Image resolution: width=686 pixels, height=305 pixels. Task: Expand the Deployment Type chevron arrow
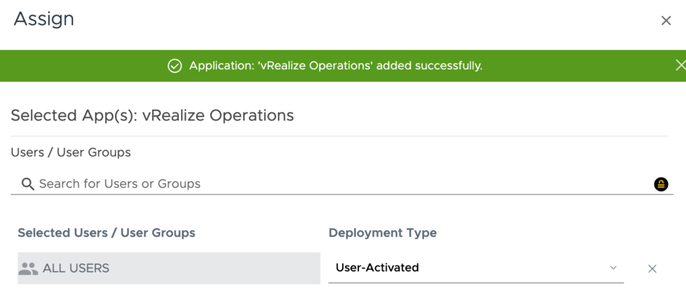[x=613, y=268]
